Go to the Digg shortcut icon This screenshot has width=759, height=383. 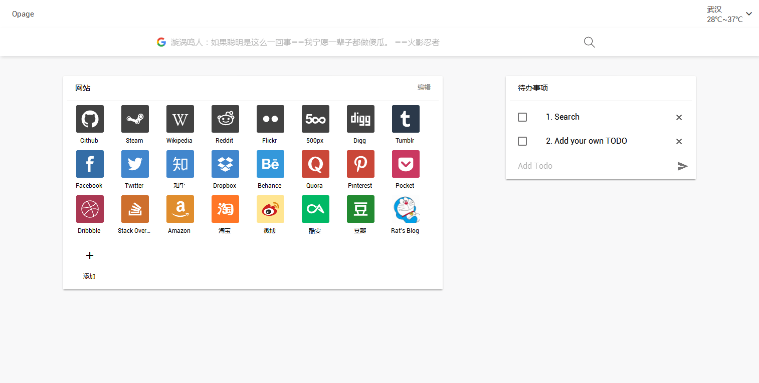pos(360,119)
